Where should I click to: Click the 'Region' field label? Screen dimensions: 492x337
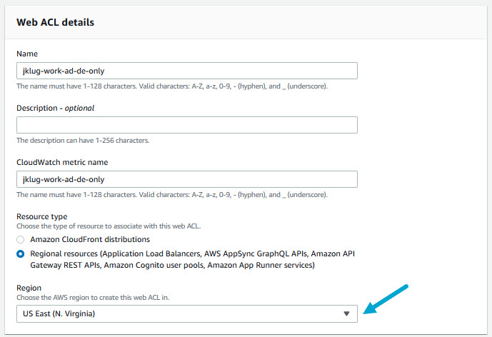[30, 286]
